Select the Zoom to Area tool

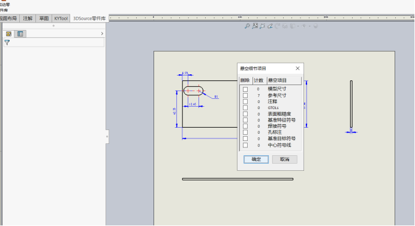point(255,26)
